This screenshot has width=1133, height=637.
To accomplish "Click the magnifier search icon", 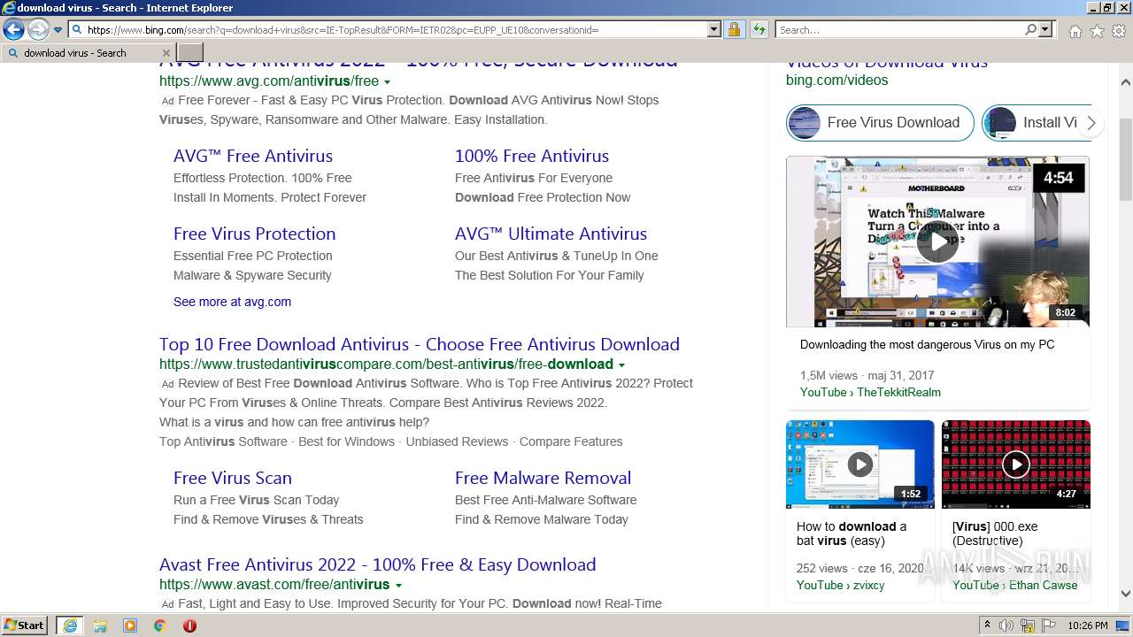I will point(1031,30).
